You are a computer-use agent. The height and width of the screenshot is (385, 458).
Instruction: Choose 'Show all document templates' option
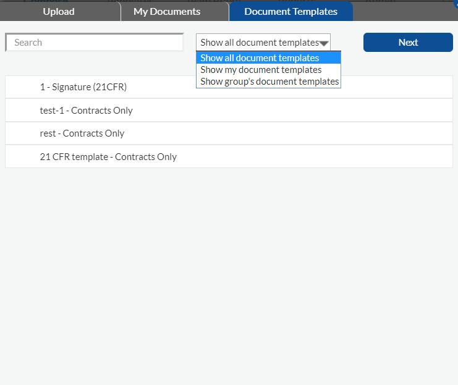[268, 58]
